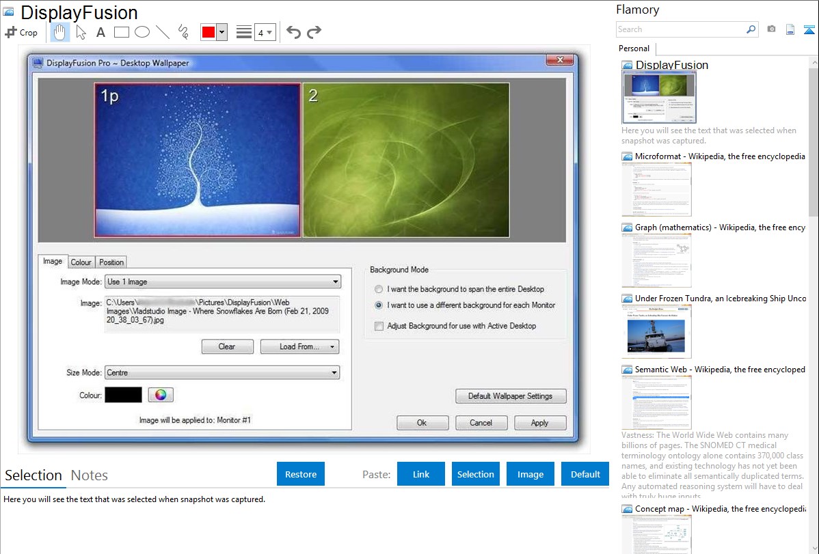
Task: Click the Paste Image button
Action: (x=530, y=474)
